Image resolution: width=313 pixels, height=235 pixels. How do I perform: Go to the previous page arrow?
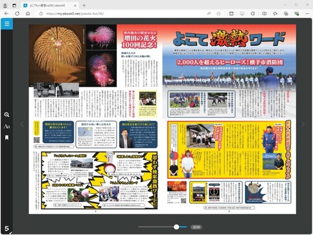coord(22,124)
